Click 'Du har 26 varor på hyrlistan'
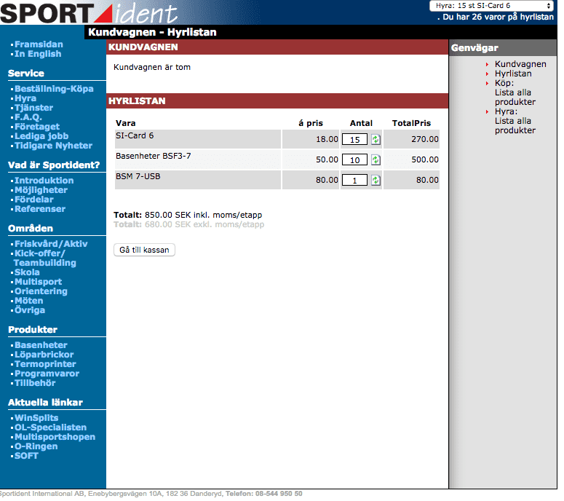564x501 pixels. (x=498, y=17)
